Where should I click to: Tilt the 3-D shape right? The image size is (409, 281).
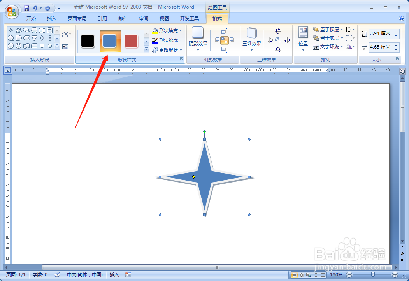287,40
